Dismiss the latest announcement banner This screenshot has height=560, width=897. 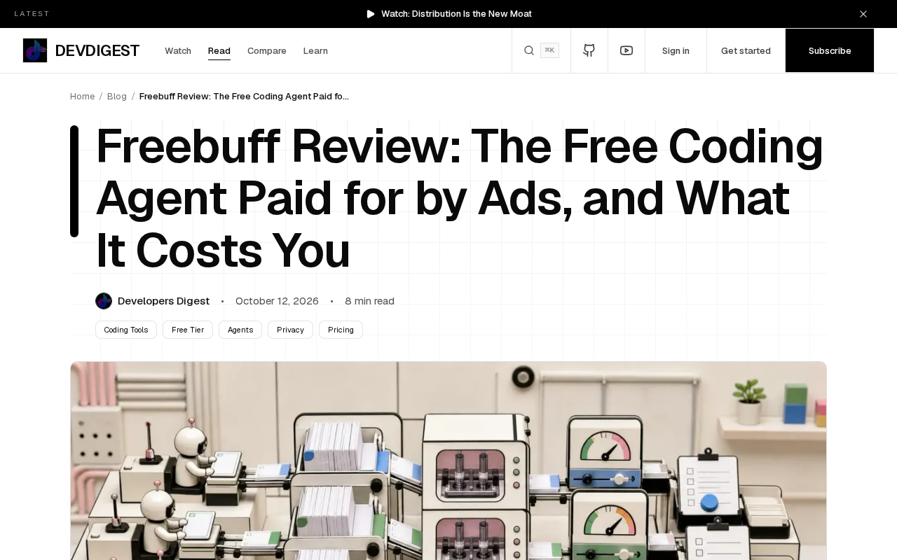(x=863, y=14)
